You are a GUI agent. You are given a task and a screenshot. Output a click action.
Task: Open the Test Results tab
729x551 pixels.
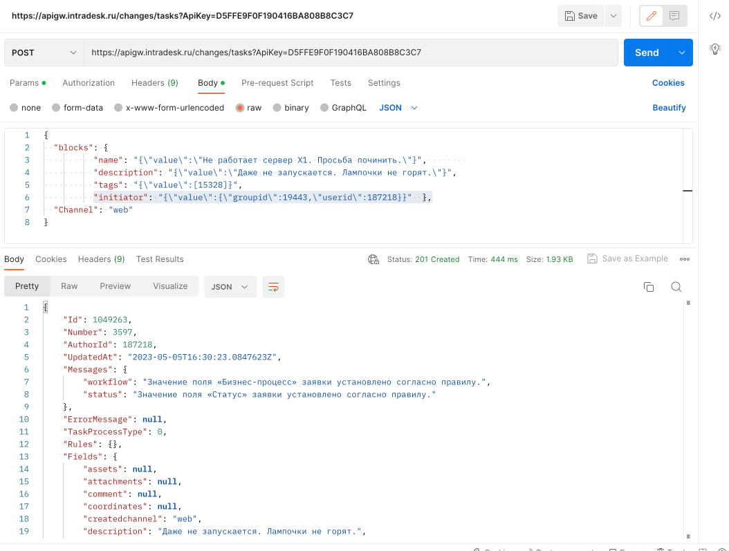click(160, 259)
